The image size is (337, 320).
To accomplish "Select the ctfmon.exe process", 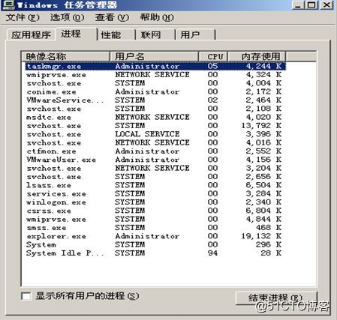I will [x=155, y=151].
